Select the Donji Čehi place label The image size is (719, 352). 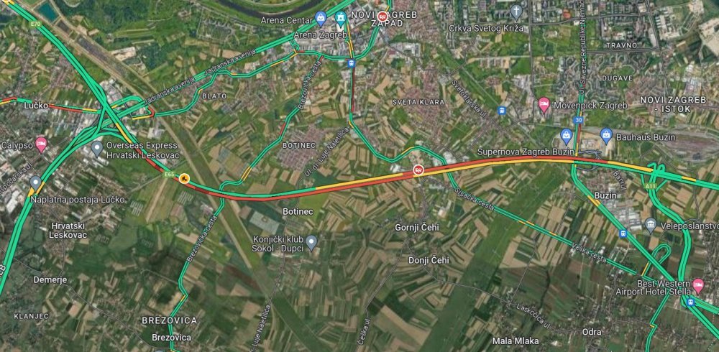429,260
